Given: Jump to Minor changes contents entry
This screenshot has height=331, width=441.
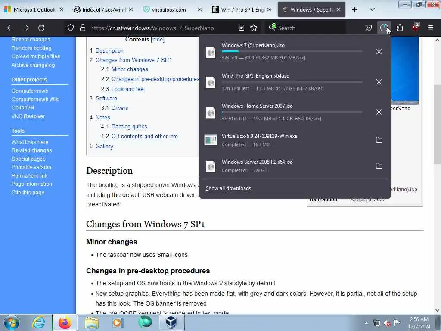Looking at the screenshot, I should coord(130,69).
